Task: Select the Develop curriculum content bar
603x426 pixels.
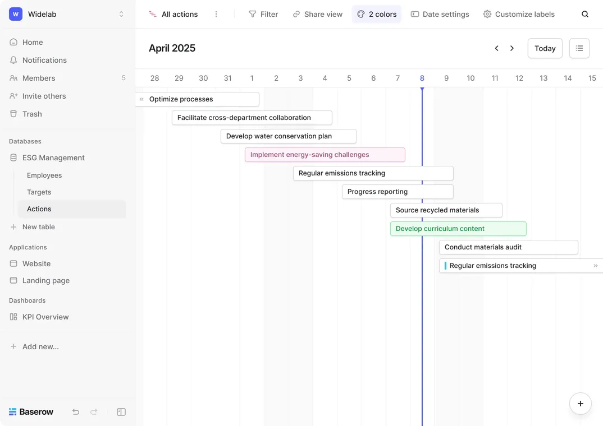Action: [458, 228]
